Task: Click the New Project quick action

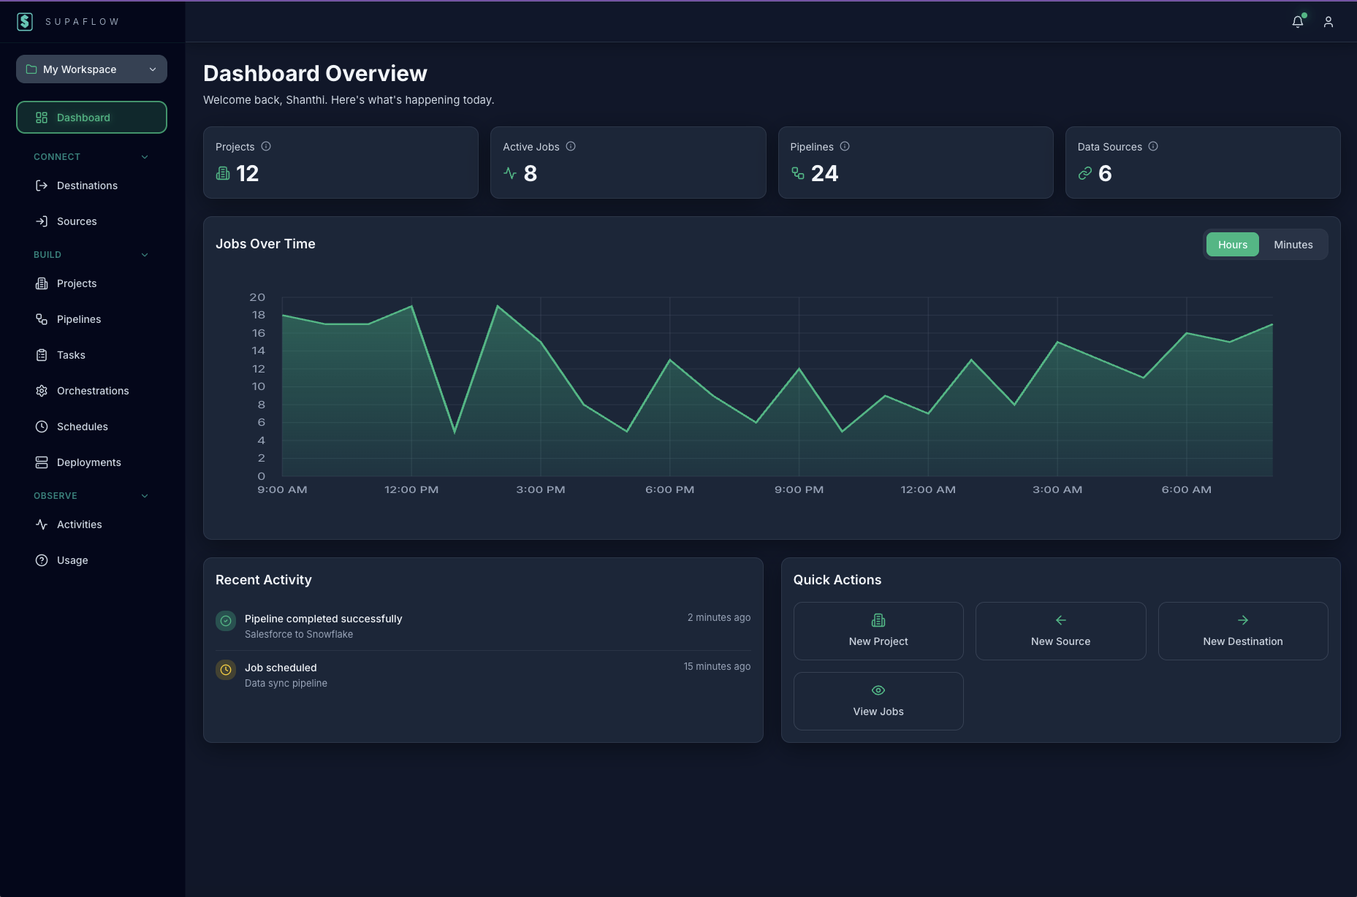Action: pyautogui.click(x=878, y=631)
